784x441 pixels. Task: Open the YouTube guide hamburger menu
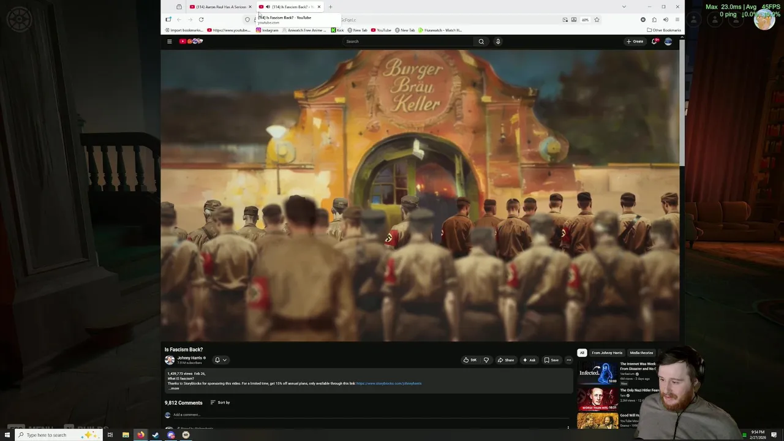[170, 42]
